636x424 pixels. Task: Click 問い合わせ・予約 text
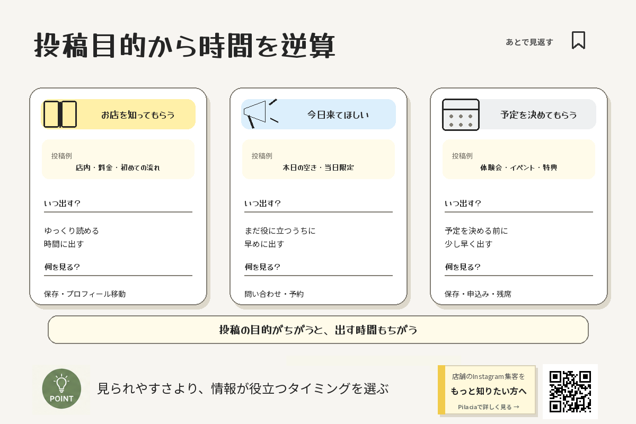274,294
